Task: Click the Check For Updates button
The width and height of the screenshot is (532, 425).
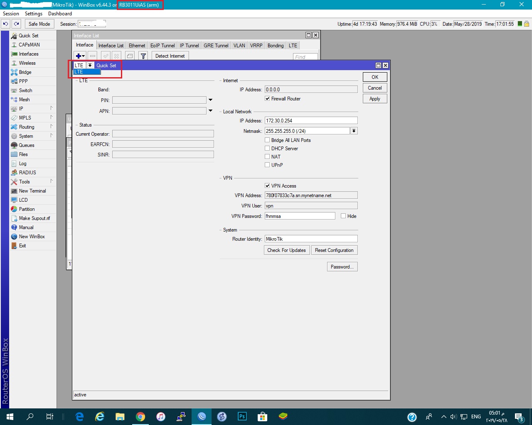Action: tap(287, 250)
